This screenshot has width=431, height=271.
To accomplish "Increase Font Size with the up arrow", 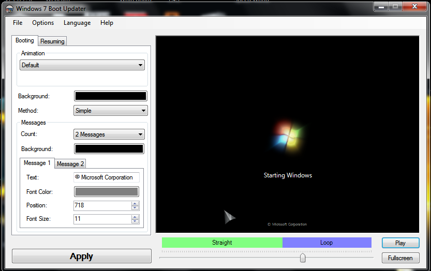I will (x=135, y=217).
